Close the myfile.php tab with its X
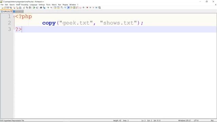 coord(11,12)
